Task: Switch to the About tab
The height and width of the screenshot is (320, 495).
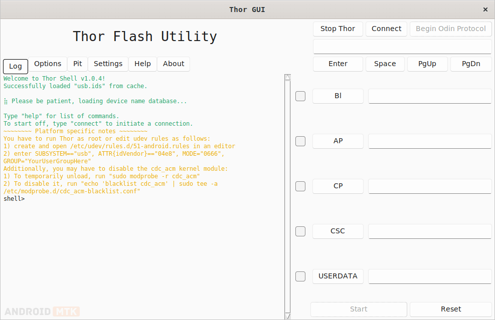Action: [173, 64]
